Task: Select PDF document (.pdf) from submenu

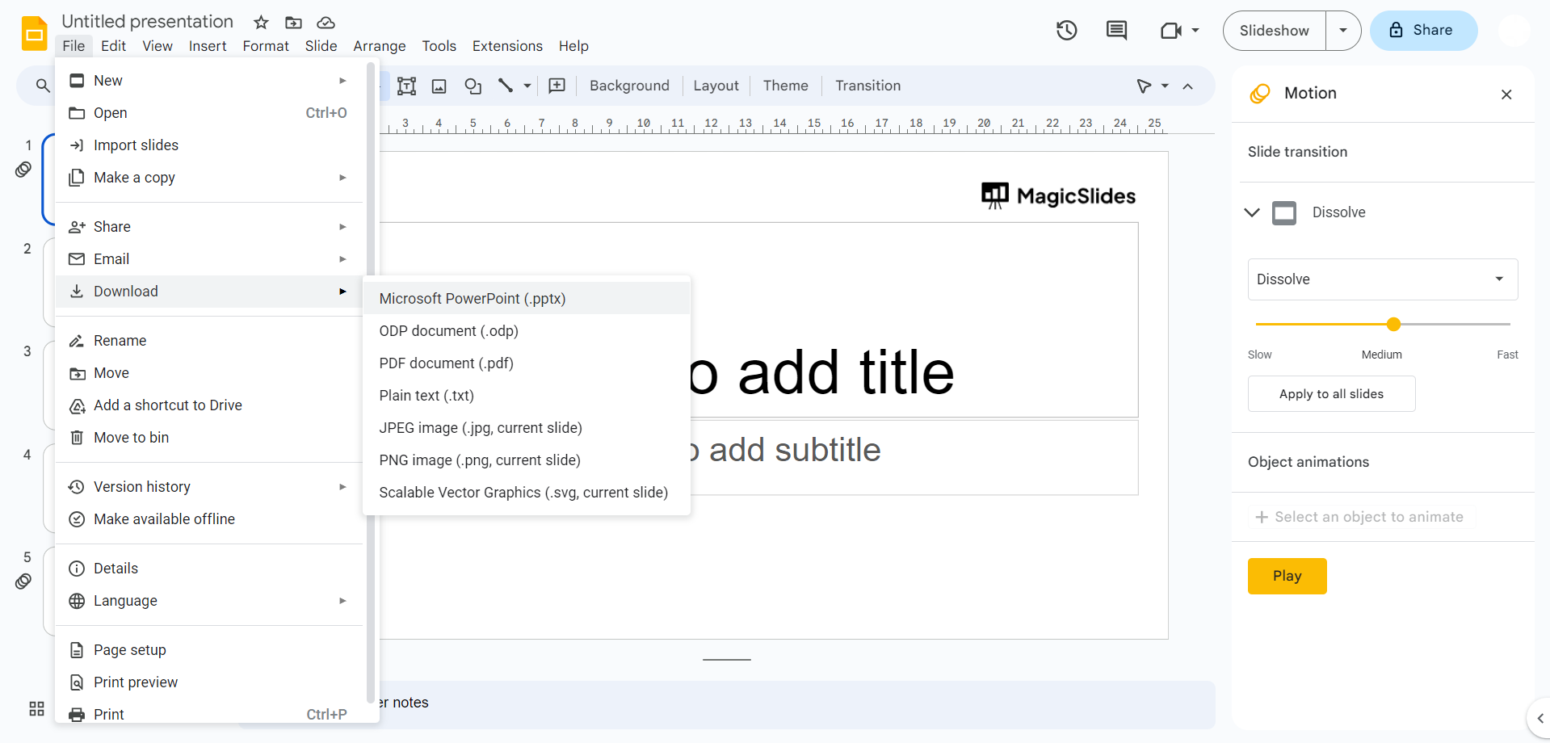Action: point(446,363)
